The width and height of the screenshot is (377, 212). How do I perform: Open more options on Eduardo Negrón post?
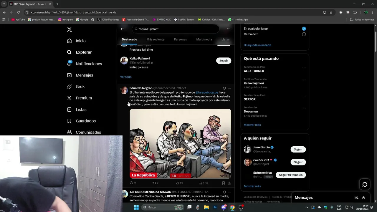tap(229, 88)
